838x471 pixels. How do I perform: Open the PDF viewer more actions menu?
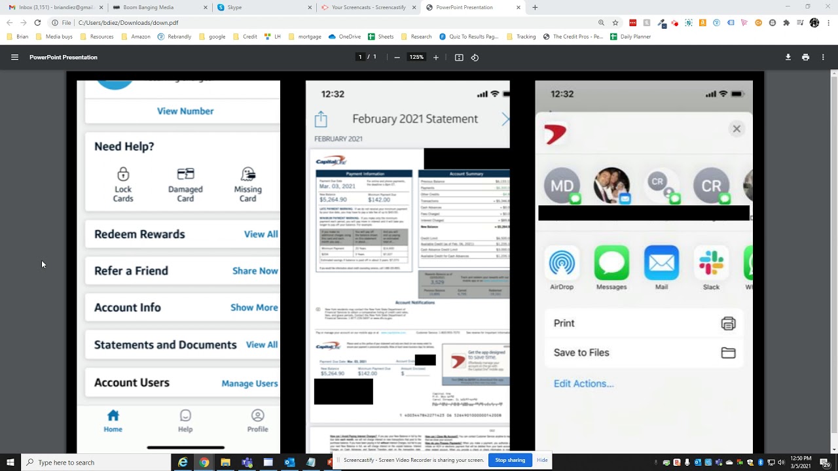coord(823,57)
